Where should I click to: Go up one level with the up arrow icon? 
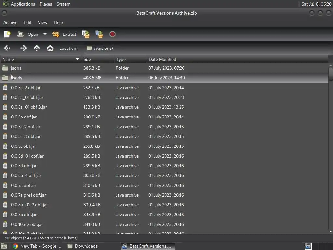pyautogui.click(x=37, y=48)
